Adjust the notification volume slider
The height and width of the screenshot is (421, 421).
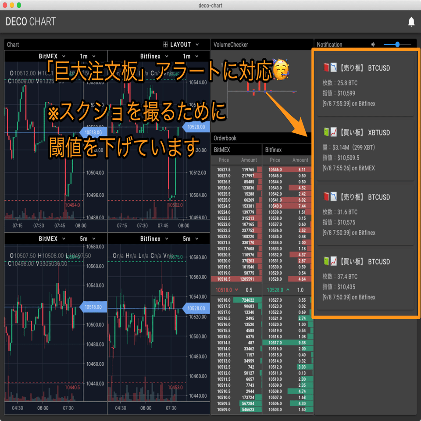tap(397, 44)
